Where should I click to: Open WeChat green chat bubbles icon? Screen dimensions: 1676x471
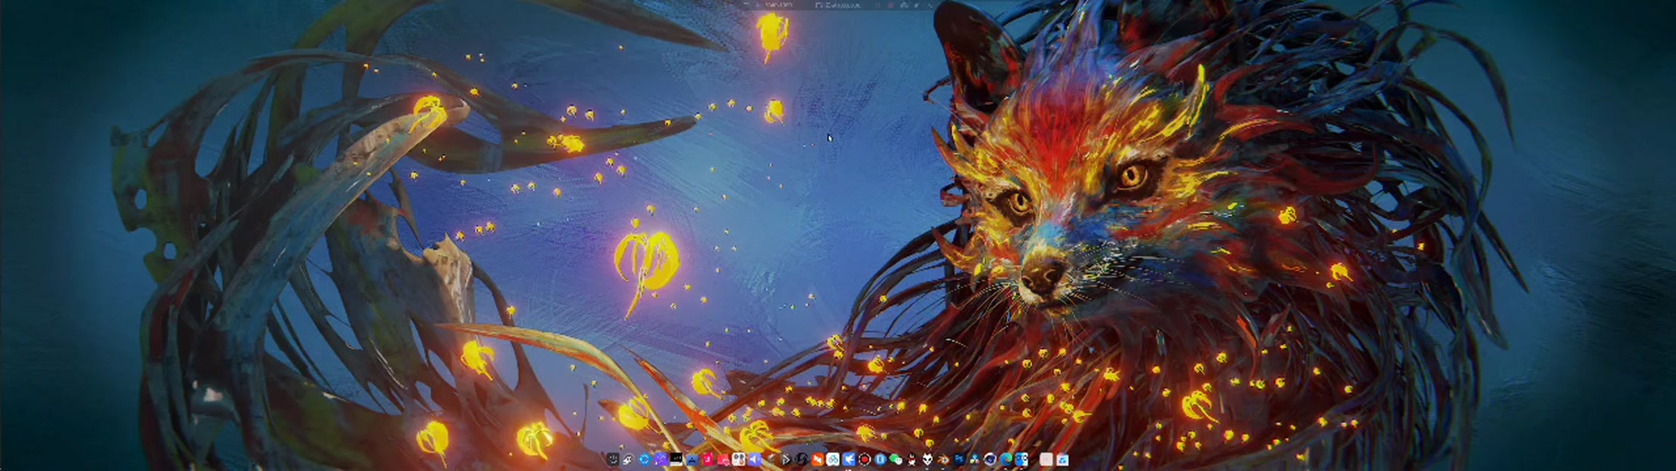coord(896,459)
